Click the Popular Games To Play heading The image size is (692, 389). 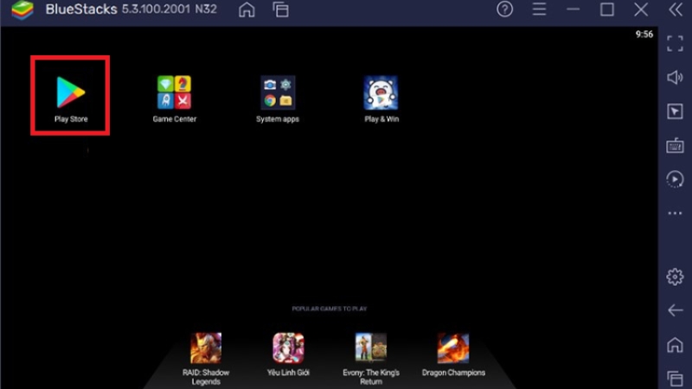(x=330, y=309)
